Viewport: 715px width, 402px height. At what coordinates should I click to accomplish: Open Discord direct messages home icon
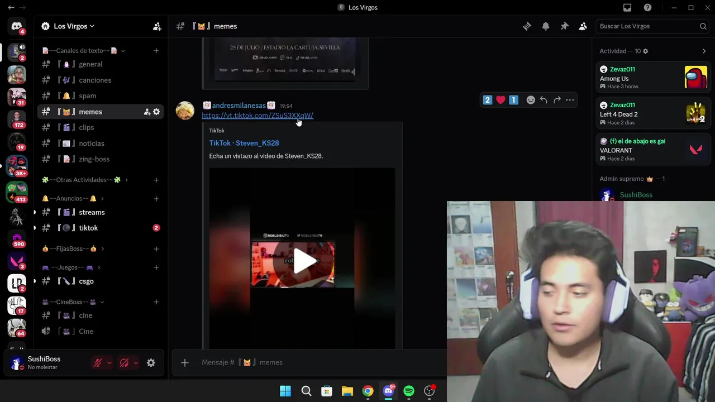pos(17,26)
